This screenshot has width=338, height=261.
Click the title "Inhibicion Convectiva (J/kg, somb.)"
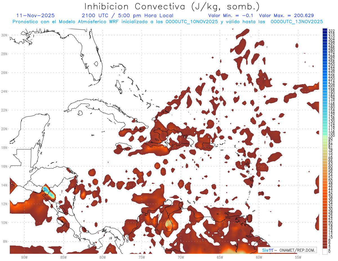pyautogui.click(x=172, y=7)
